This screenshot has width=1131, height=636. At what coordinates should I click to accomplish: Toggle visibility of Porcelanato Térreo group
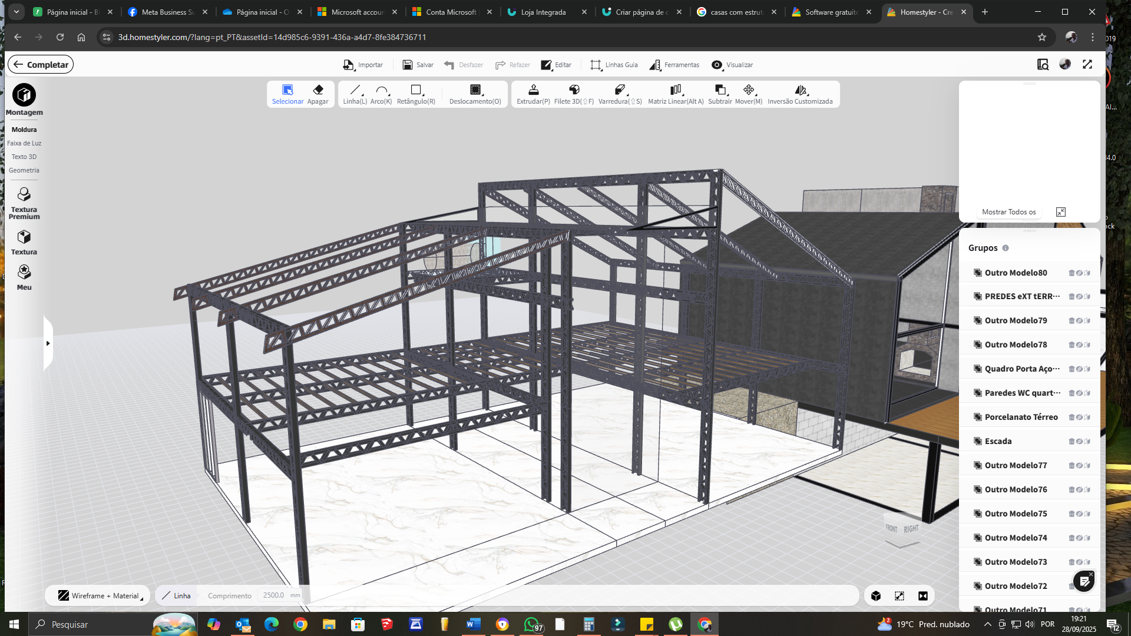click(1079, 418)
